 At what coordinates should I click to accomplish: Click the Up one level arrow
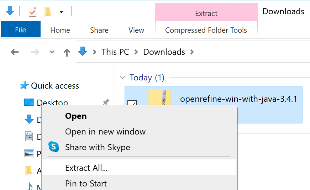coord(67,53)
